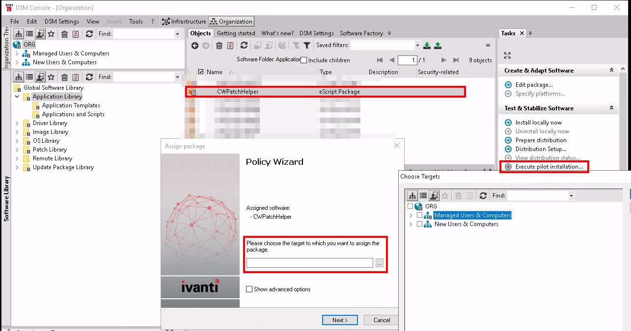Click list view icon in Organization Tree toolbar

pos(29,34)
